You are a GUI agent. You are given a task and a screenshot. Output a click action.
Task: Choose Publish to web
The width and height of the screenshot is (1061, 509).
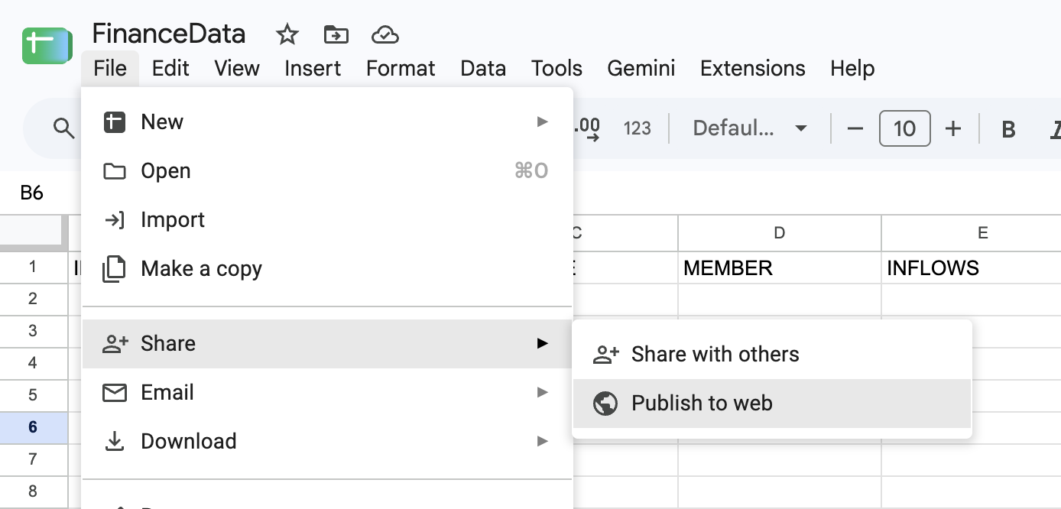pos(772,404)
